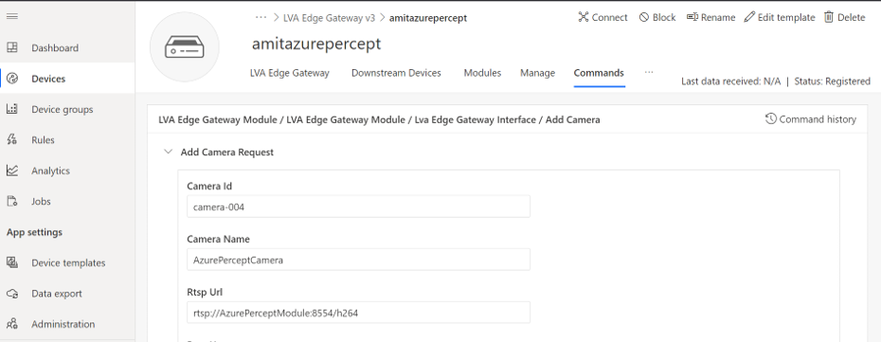Open Device groups page
Screen dimensions: 881x342
click(x=63, y=109)
